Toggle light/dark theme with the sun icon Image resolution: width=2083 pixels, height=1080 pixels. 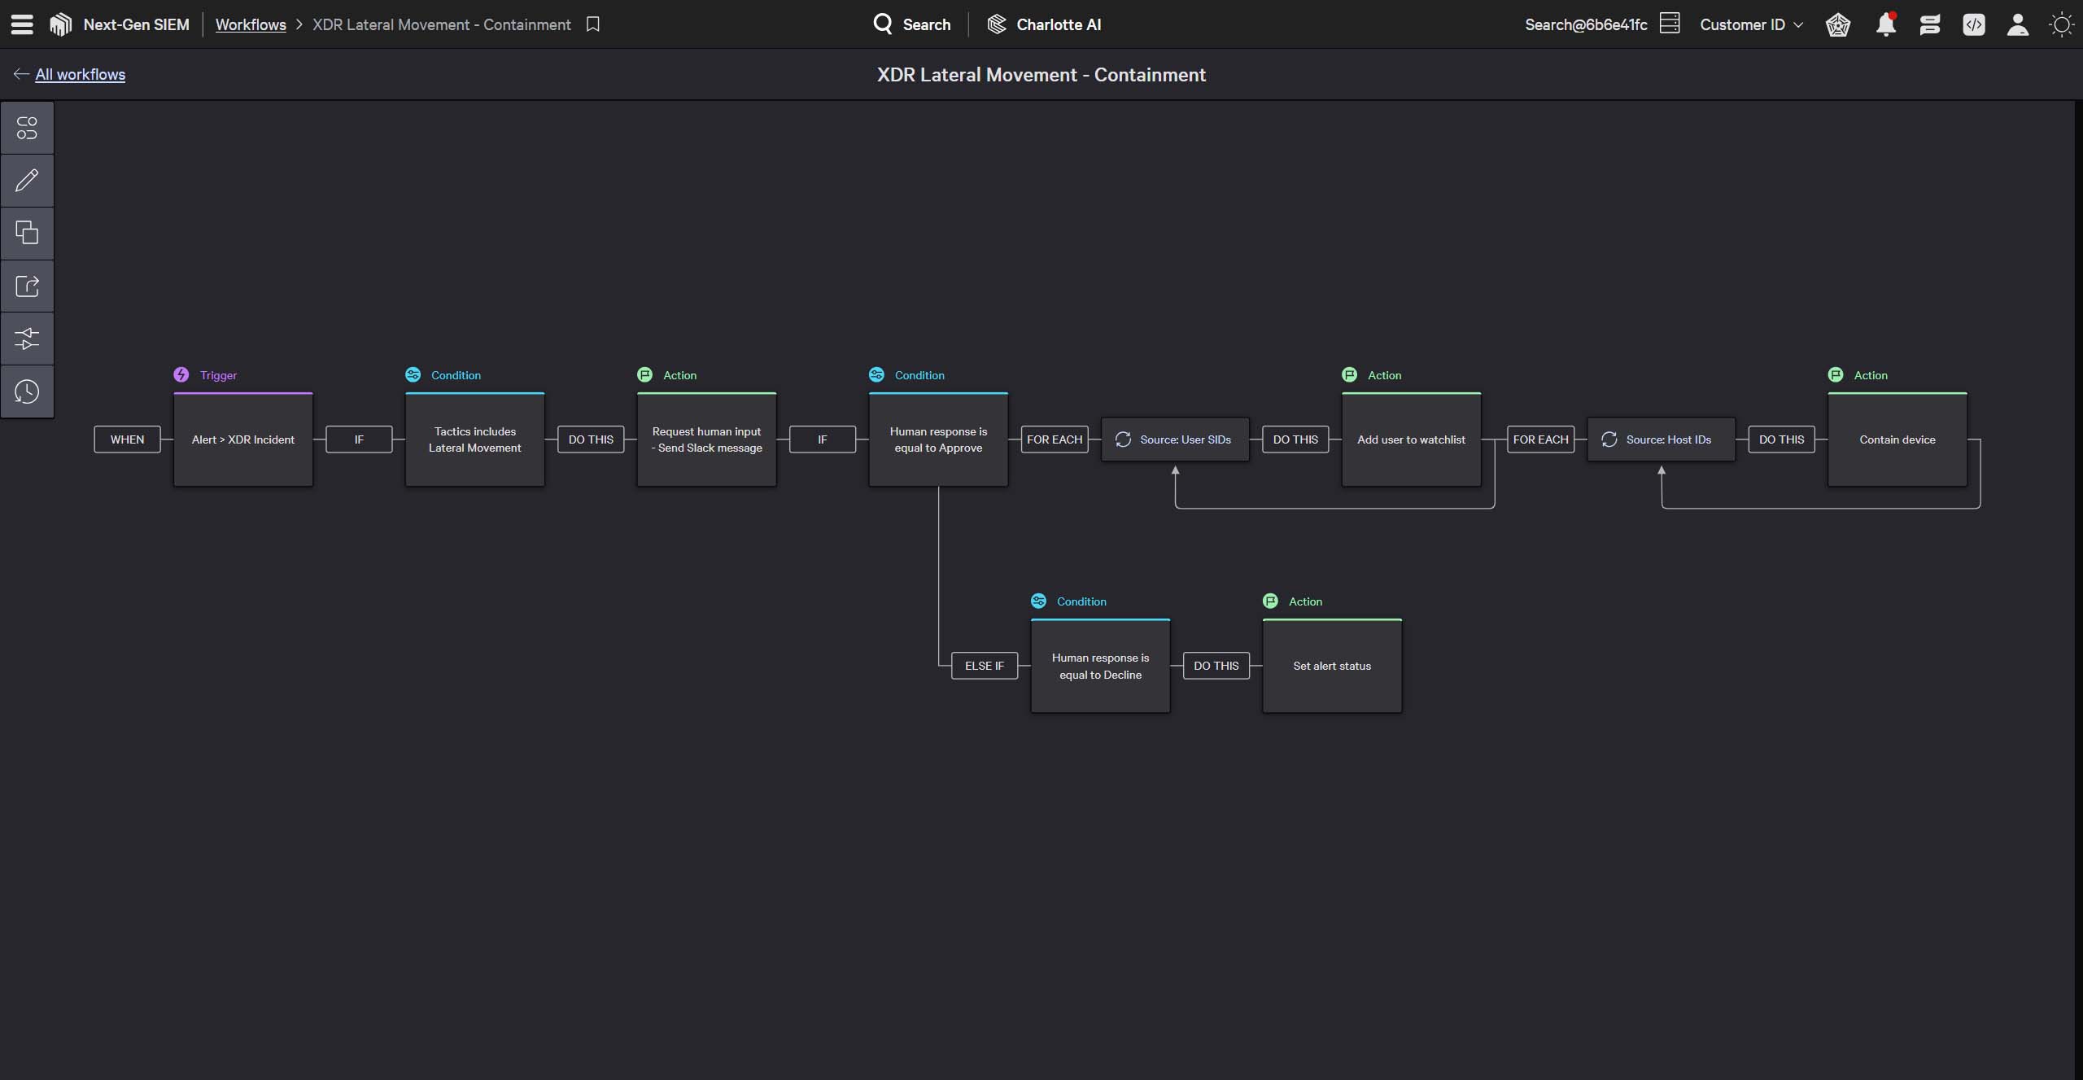[2062, 24]
